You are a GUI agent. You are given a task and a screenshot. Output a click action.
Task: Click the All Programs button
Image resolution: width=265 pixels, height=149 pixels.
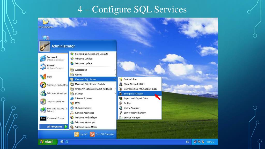click(x=54, y=126)
